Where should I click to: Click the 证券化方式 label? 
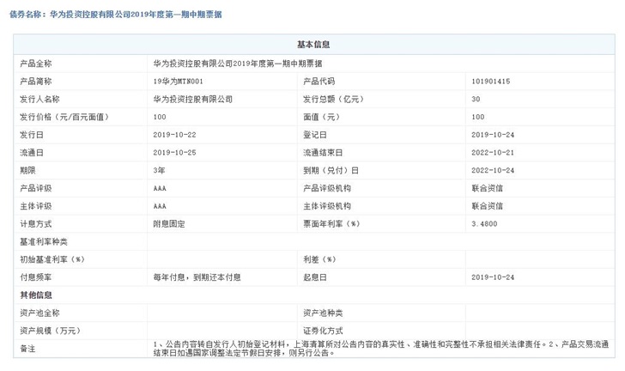coord(323,331)
